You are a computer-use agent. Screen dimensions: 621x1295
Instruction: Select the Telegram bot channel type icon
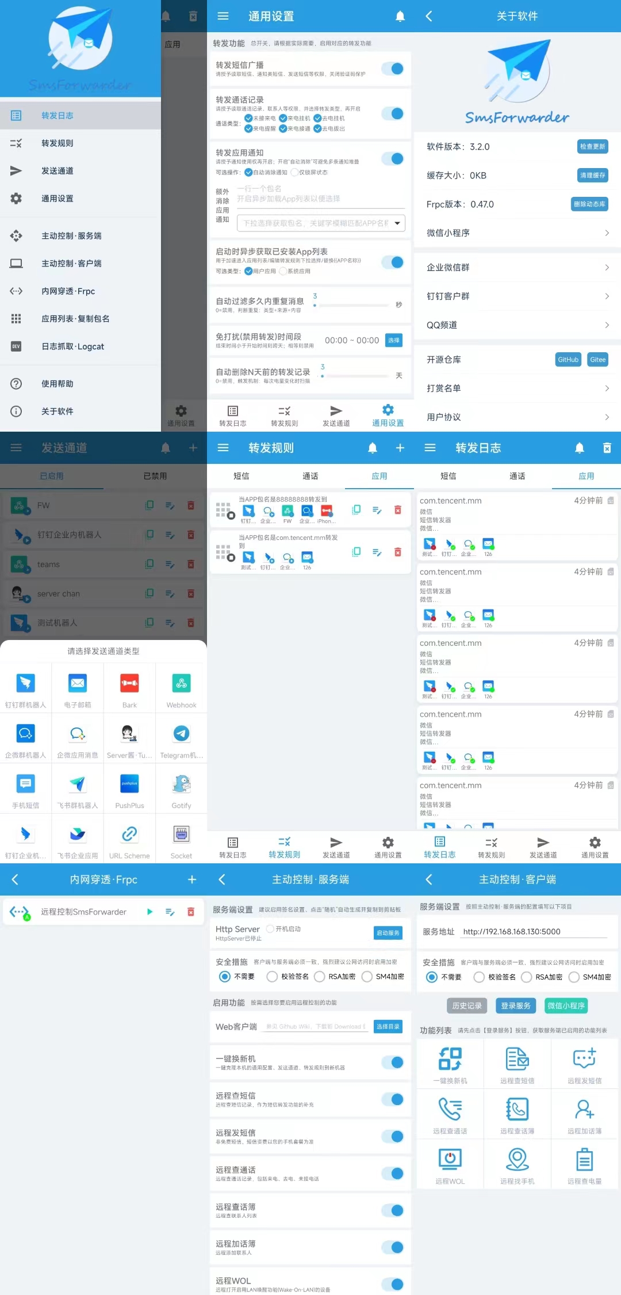[x=181, y=733]
